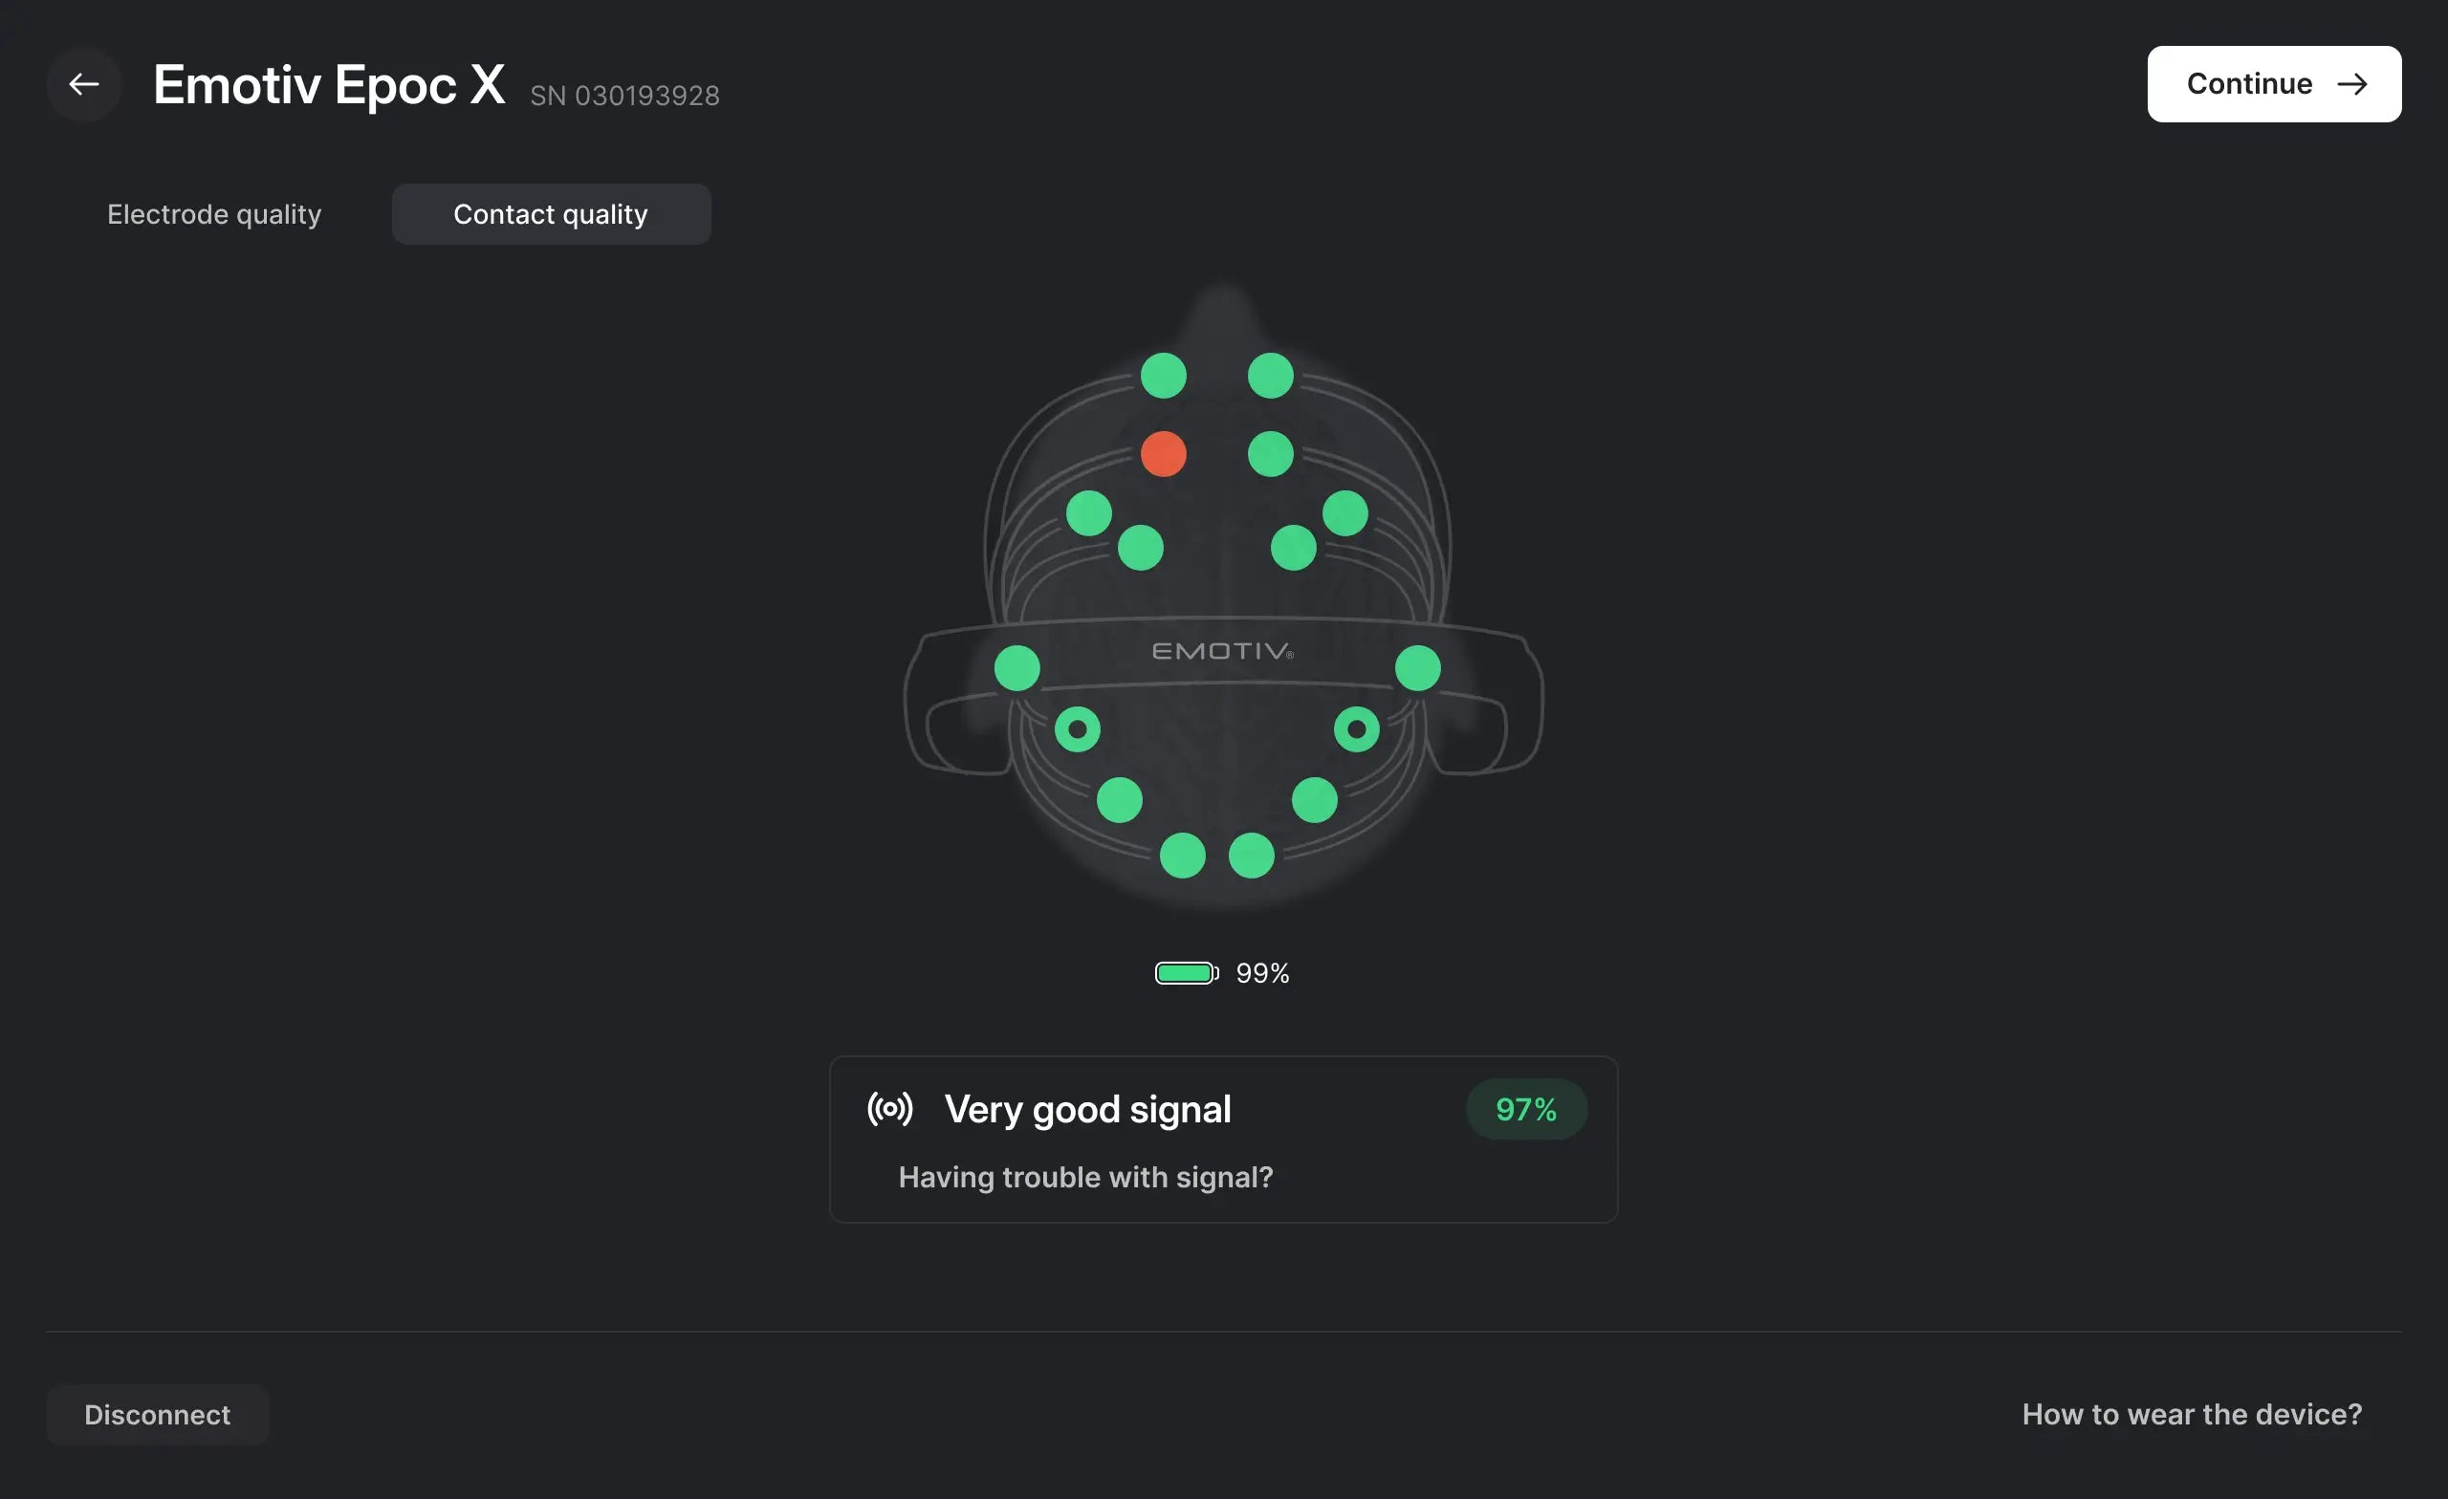This screenshot has width=2448, height=1499.
Task: Click the red poor-contact electrode dot
Action: tap(1164, 454)
